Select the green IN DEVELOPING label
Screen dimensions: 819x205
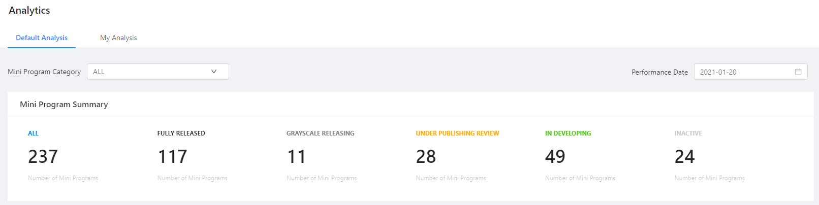pos(568,133)
